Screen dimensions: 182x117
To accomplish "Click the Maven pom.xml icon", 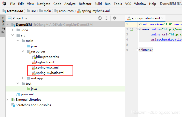I will tap(18, 94).
